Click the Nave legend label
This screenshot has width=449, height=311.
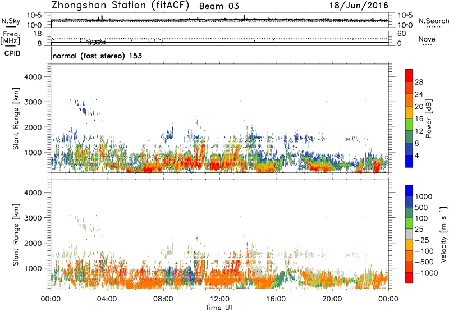(x=427, y=39)
